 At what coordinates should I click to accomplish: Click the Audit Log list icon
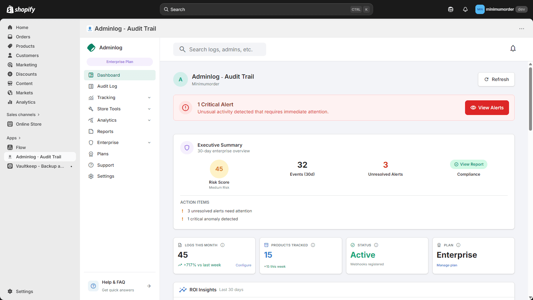pyautogui.click(x=91, y=86)
